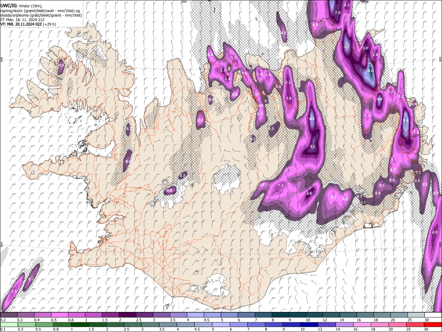Pick the bright pink snow-scale swatch between 0.5 and 0.8

[x=59, y=315]
